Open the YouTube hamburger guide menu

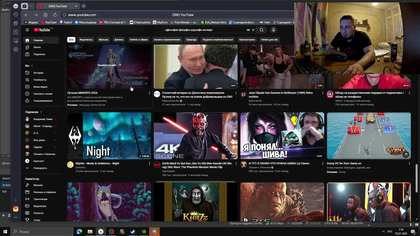[x=27, y=30]
